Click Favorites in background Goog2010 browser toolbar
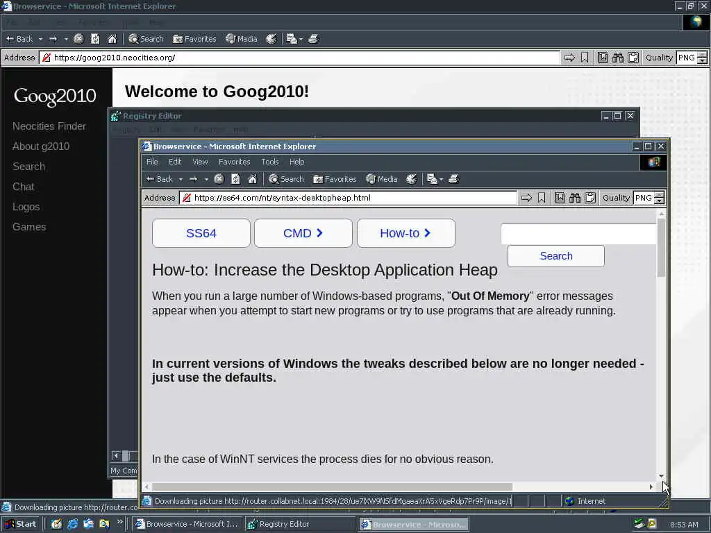Viewport: 711px width, 533px height. click(x=195, y=39)
